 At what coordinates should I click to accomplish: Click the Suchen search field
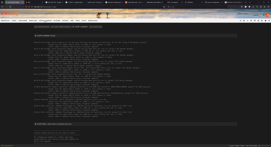[x=197, y=7]
